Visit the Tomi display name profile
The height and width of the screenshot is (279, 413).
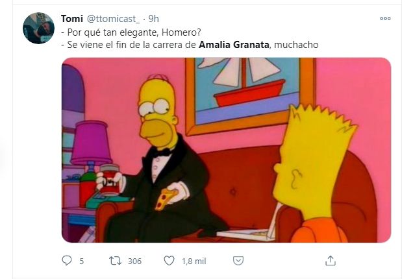click(x=72, y=19)
